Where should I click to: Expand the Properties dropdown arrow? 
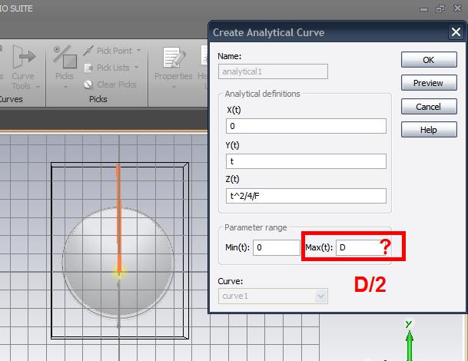pos(174,88)
